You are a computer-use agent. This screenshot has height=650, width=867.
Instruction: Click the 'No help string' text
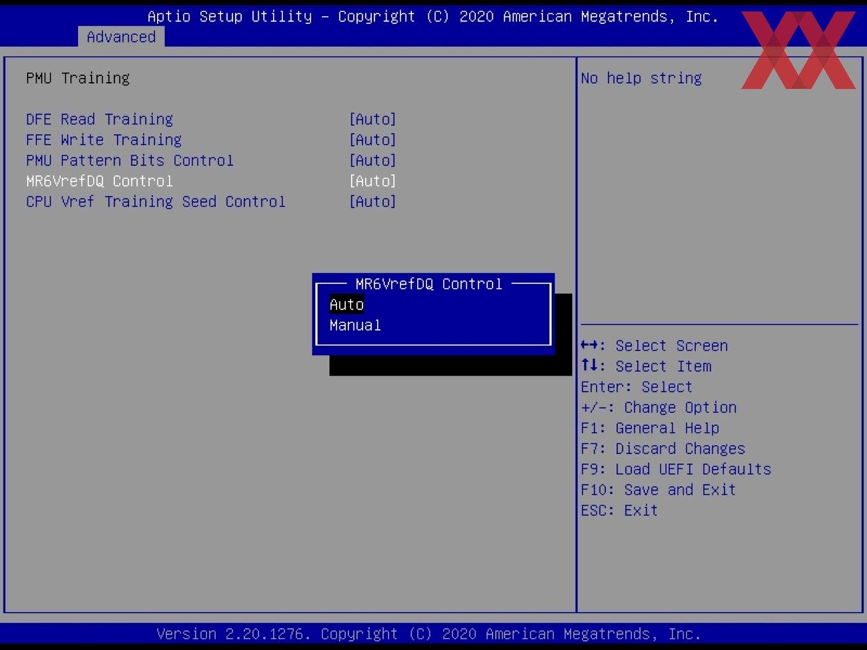(641, 78)
